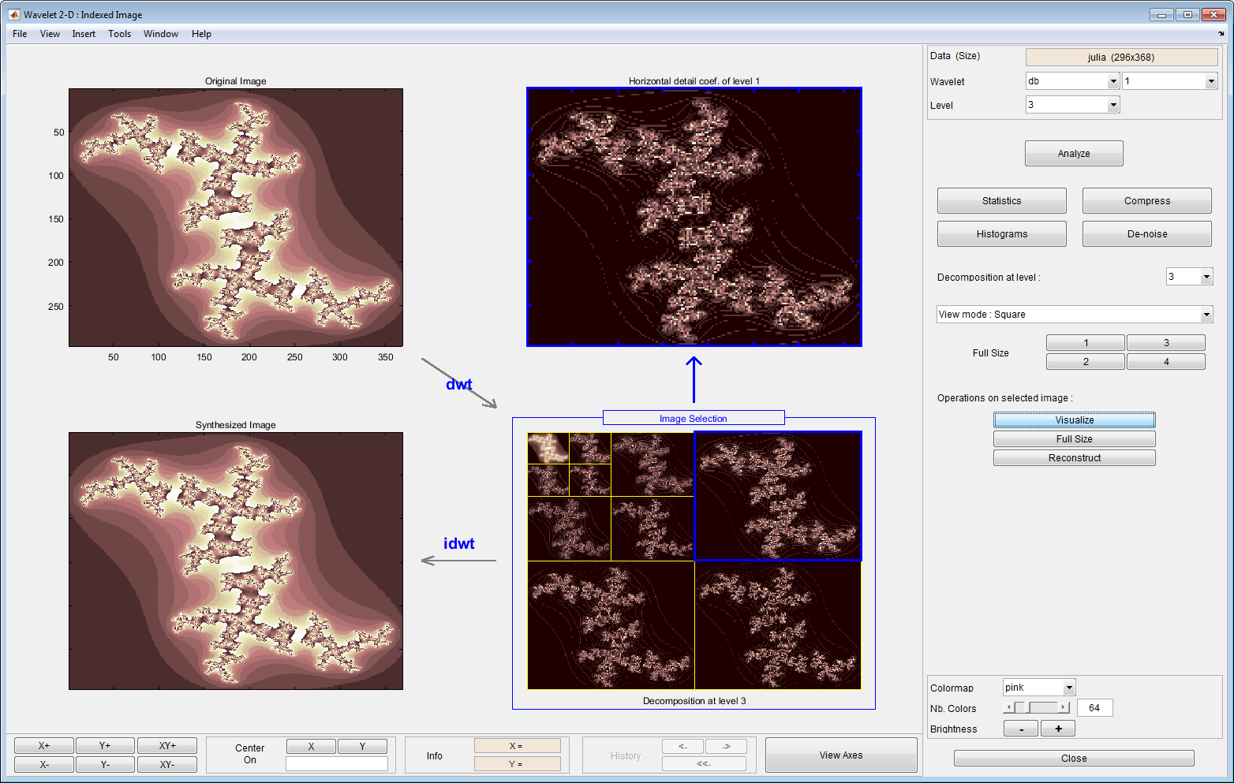
Task: Click the history back arrow button
Action: [x=682, y=746]
